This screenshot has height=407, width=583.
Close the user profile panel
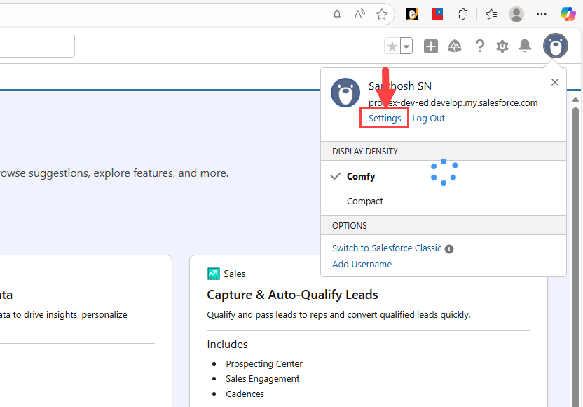pyautogui.click(x=555, y=82)
